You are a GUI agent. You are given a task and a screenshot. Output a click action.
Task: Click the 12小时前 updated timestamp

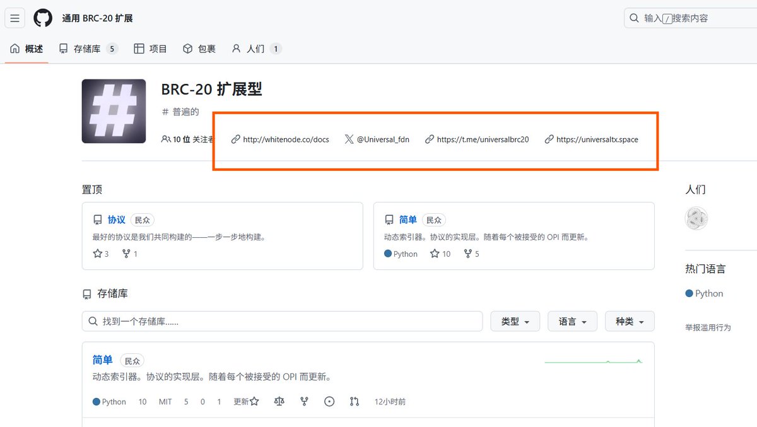tap(390, 402)
